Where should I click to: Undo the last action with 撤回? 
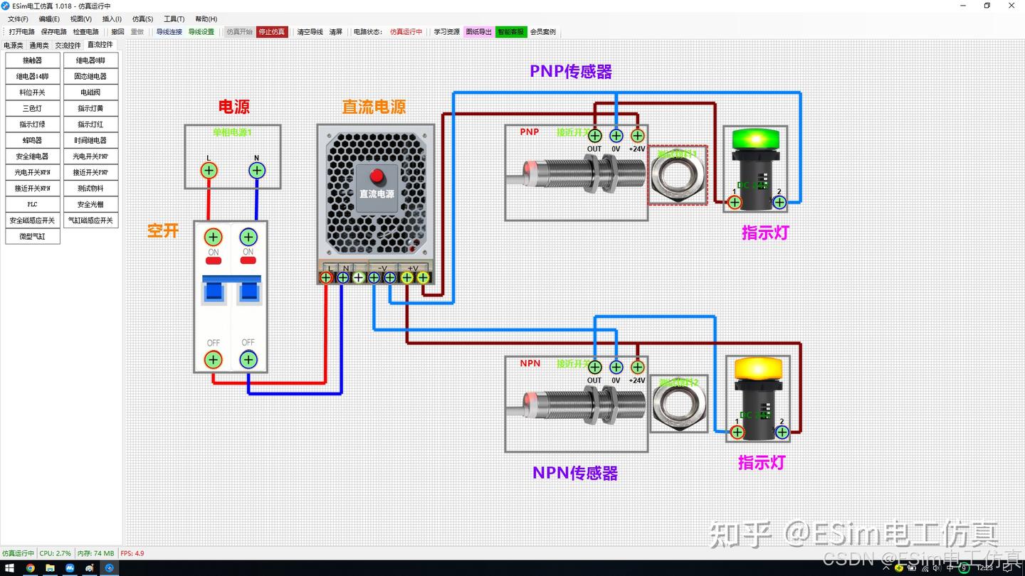[116, 31]
